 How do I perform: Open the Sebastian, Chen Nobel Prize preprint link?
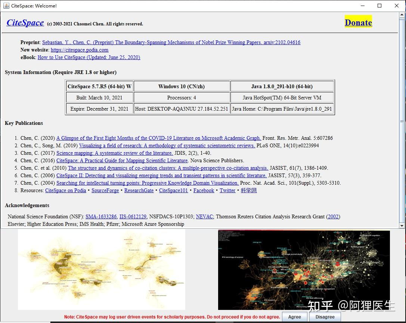click(171, 42)
